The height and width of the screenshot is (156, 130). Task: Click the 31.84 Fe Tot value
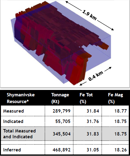(x=93, y=111)
